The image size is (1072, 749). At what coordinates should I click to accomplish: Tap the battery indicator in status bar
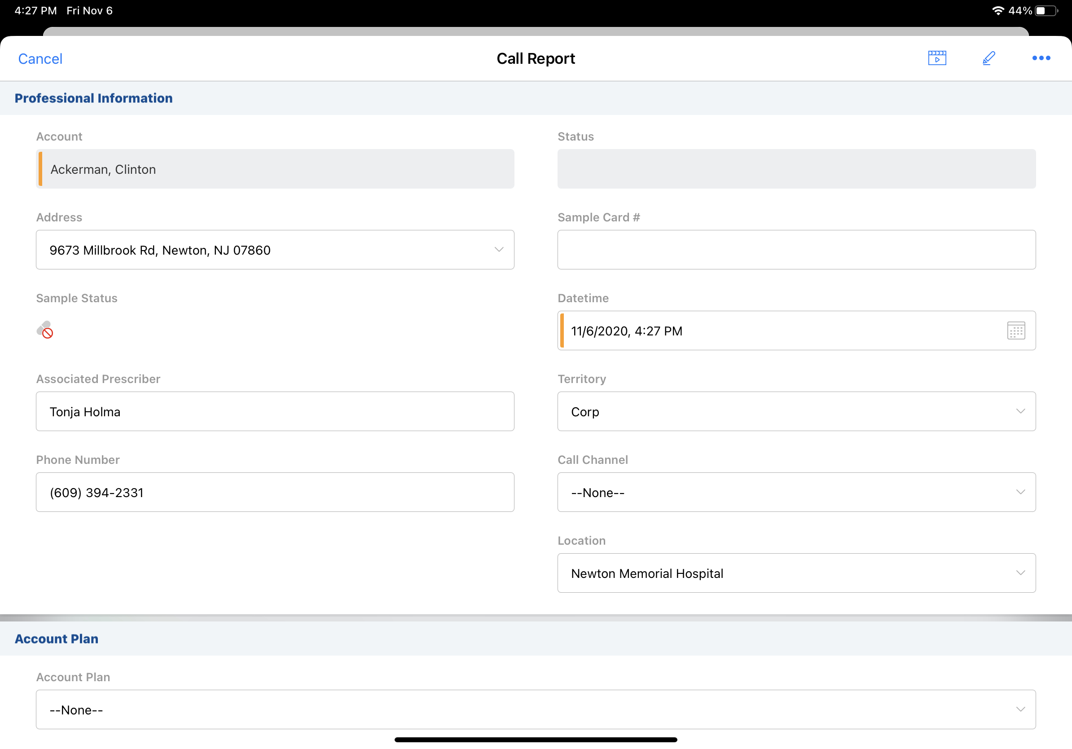[1046, 11]
